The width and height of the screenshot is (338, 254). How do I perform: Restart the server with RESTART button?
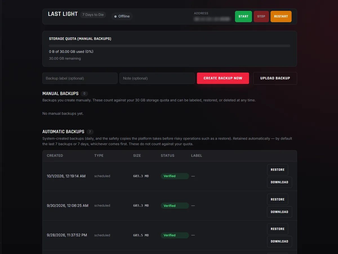[x=281, y=16]
